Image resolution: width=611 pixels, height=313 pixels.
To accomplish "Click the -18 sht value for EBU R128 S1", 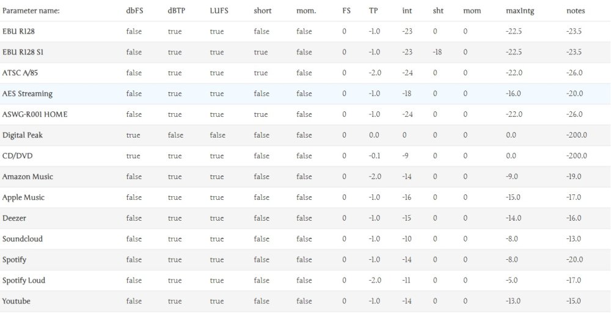I will (x=437, y=53).
